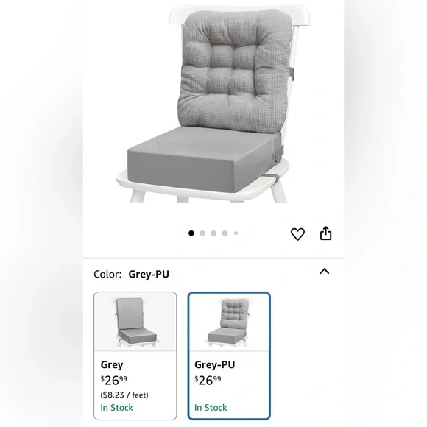427x427 pixels.
Task: Jump to fifth small carousel dot
Action: (x=236, y=233)
